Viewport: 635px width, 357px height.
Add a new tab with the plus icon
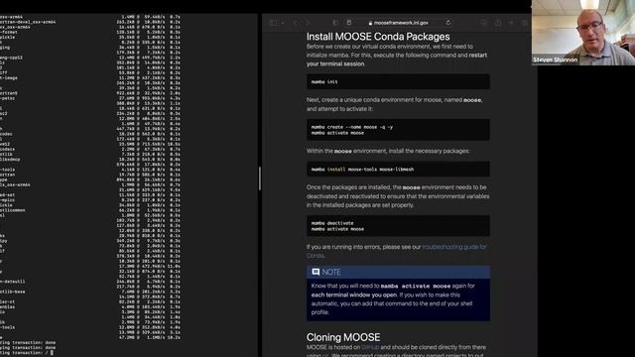pyautogui.click(x=512, y=23)
